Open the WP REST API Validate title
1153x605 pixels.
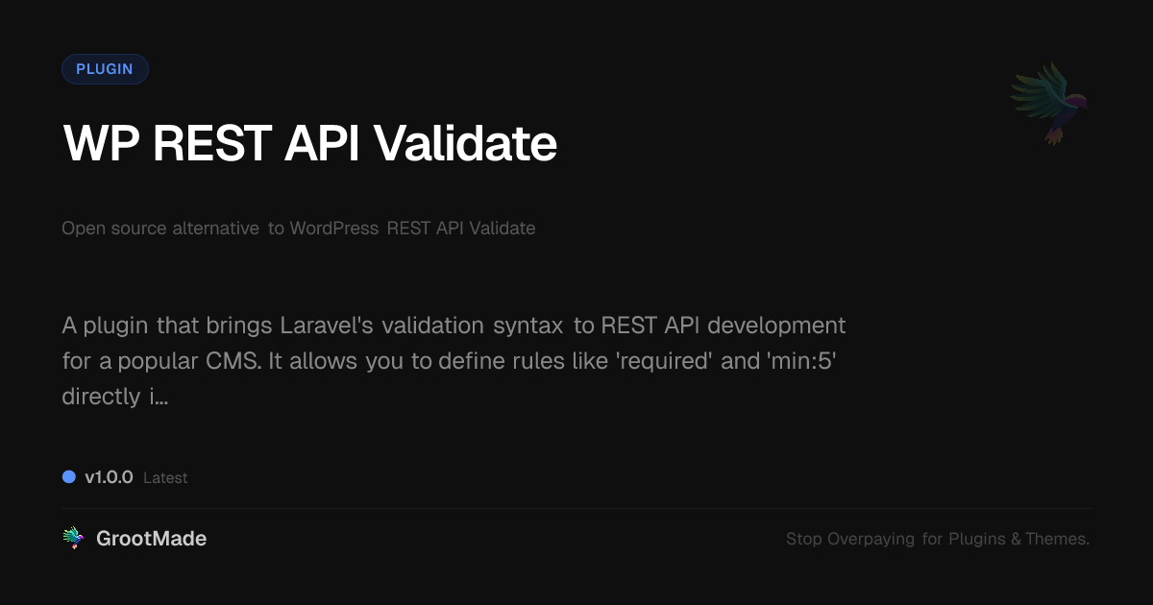[x=309, y=144]
